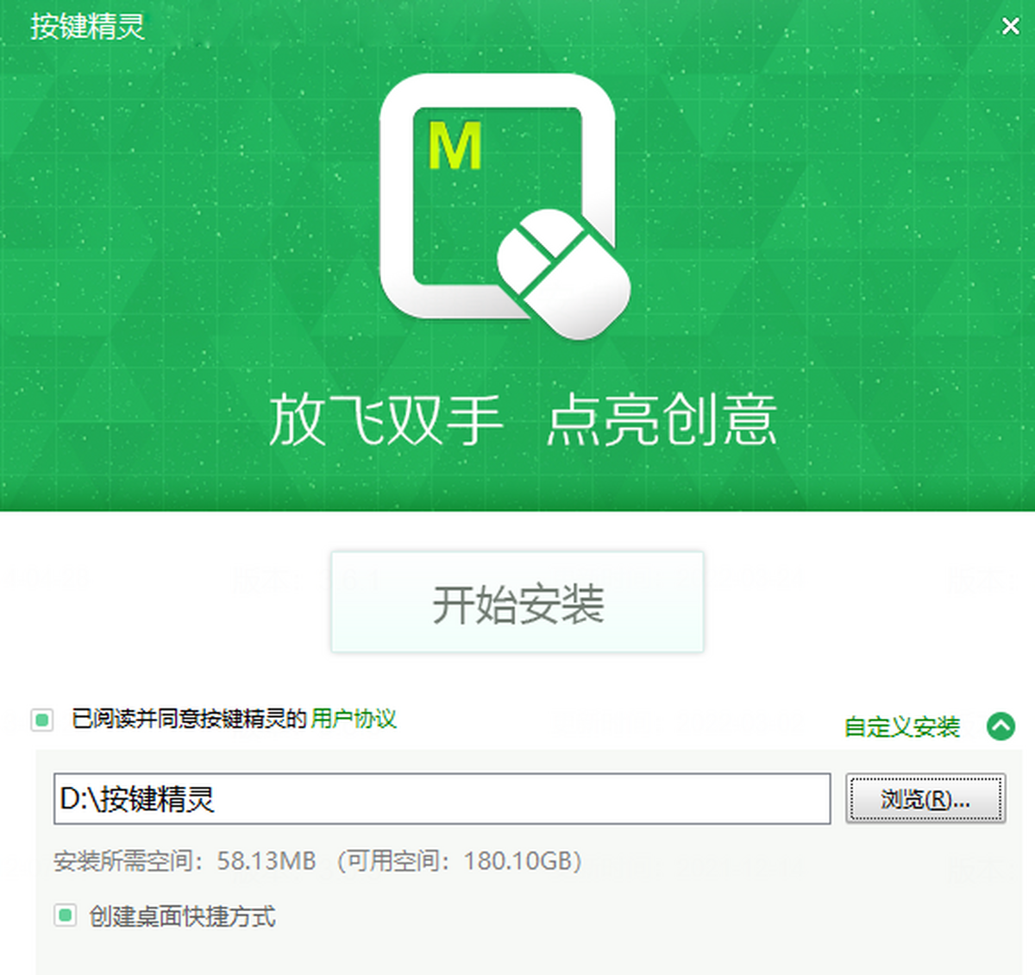Click the 自定义安装 text link
Viewport: 1035px width, 975px height.
tap(902, 727)
